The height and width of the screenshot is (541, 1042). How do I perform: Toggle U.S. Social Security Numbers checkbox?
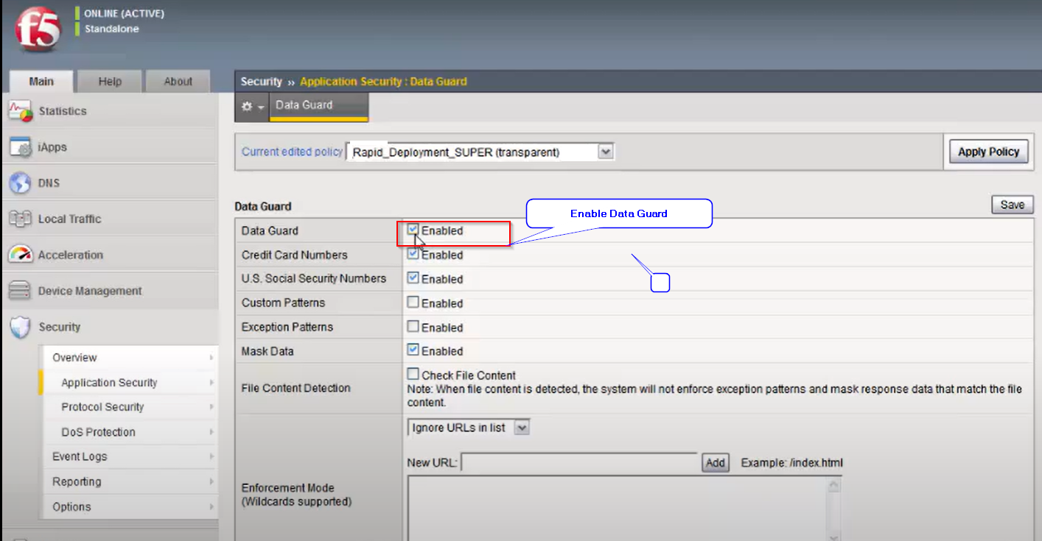point(413,278)
